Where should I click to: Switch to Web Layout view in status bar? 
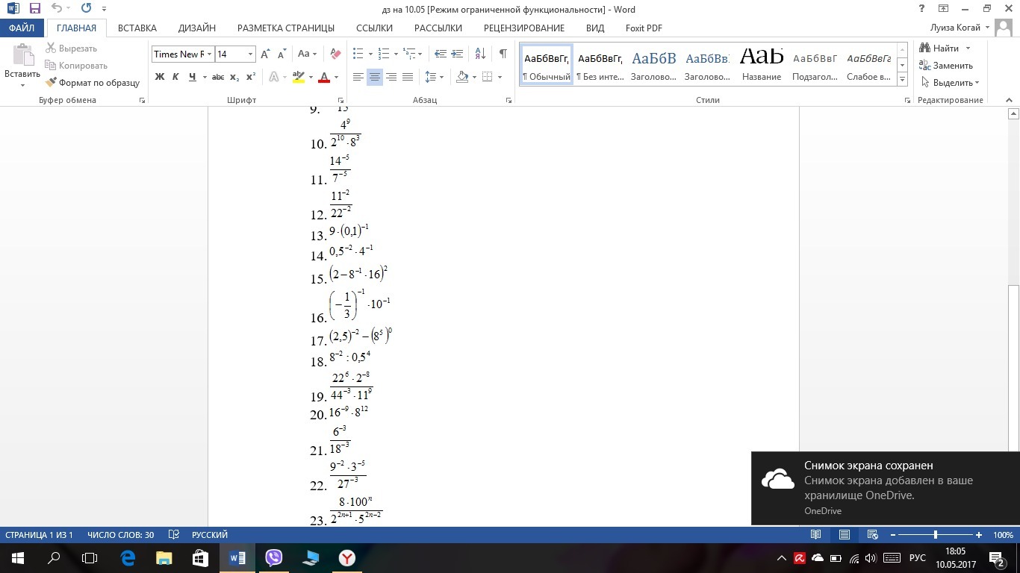872,535
